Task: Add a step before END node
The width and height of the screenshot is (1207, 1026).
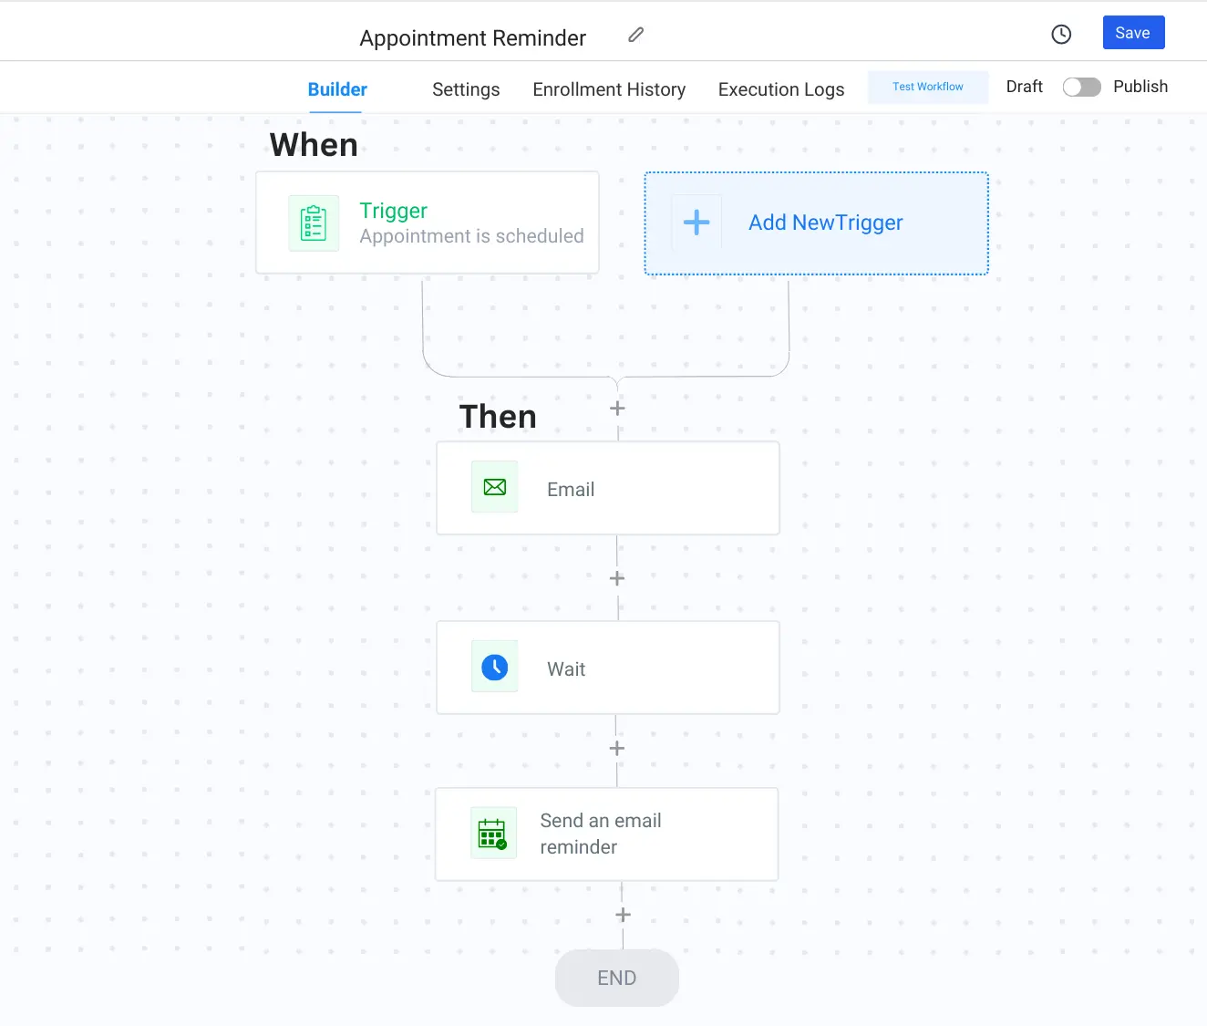Action: click(x=623, y=915)
